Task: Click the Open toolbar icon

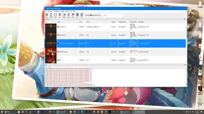Action: 47,15
